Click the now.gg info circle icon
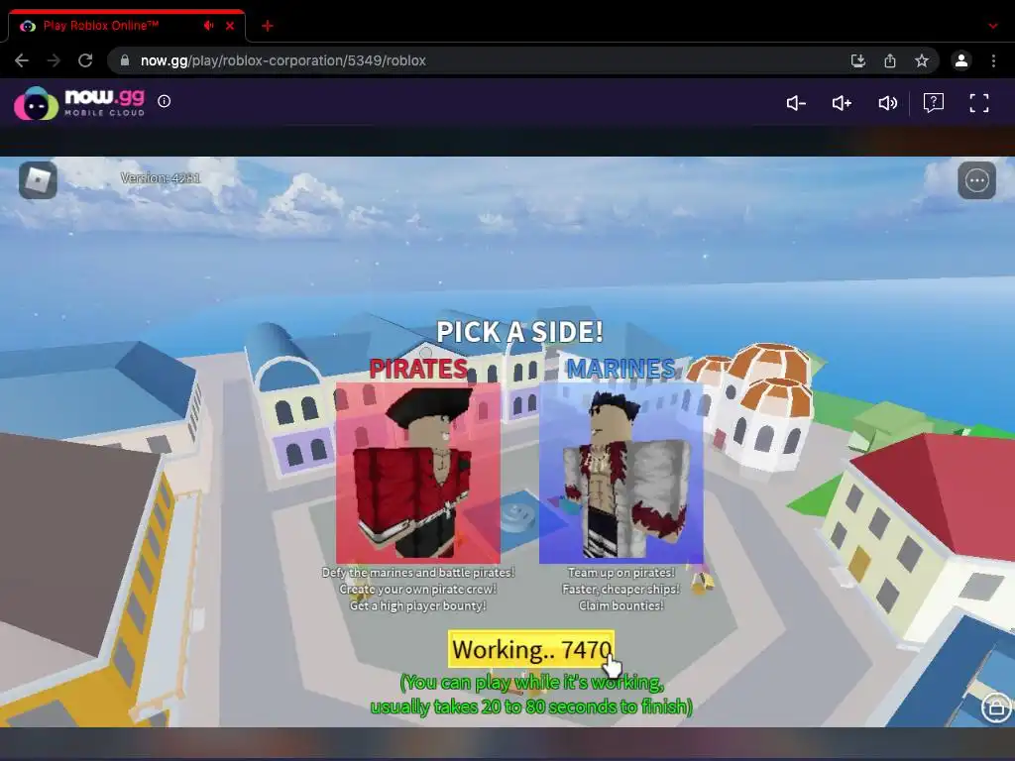 point(165,101)
